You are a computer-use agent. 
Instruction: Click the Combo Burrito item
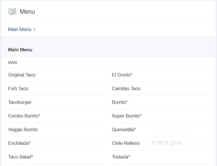coord(24,116)
